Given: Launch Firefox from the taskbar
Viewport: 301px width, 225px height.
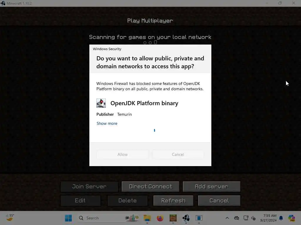Looking at the screenshot, I should pyautogui.click(x=160, y=218).
